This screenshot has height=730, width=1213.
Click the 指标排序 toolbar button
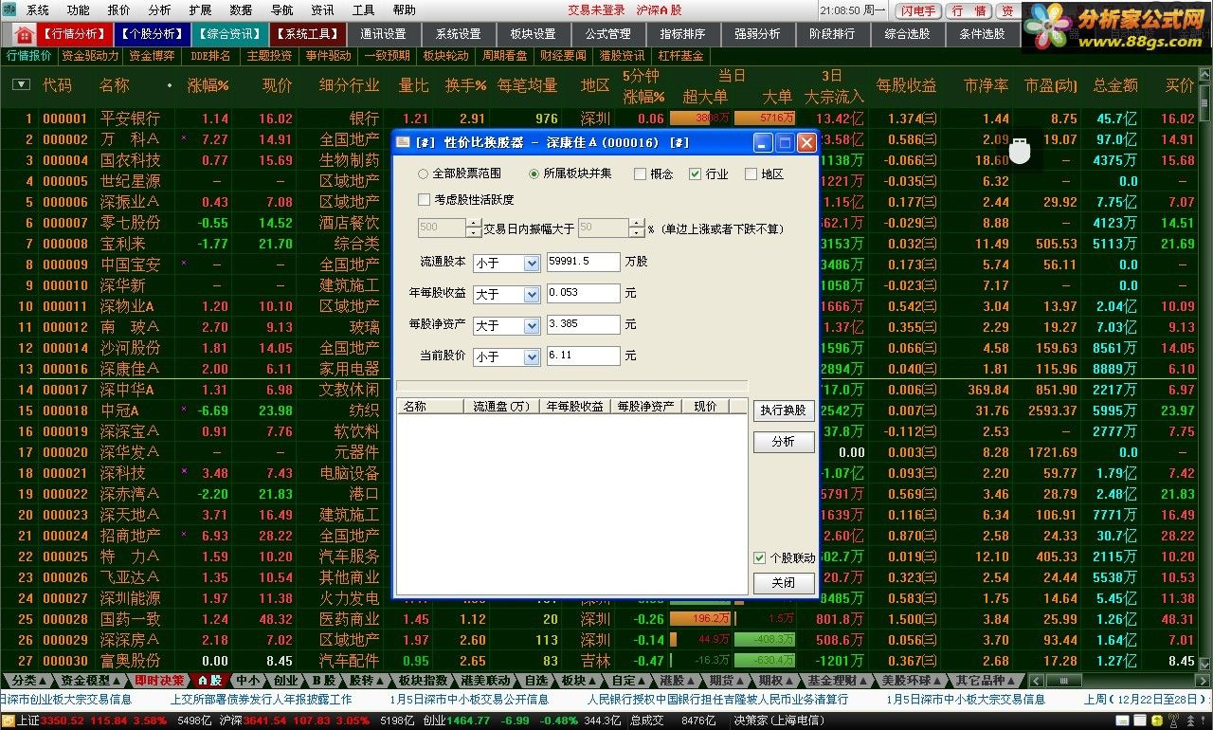(x=682, y=34)
